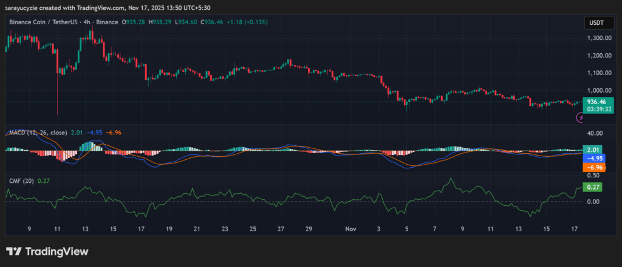Viewport: 622px width, 267px height.
Task: Click date 29 on the time axis
Action: point(308,229)
